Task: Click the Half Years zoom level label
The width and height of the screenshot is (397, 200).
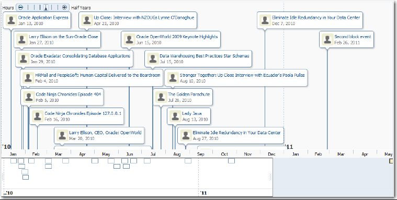Action: 81,8
